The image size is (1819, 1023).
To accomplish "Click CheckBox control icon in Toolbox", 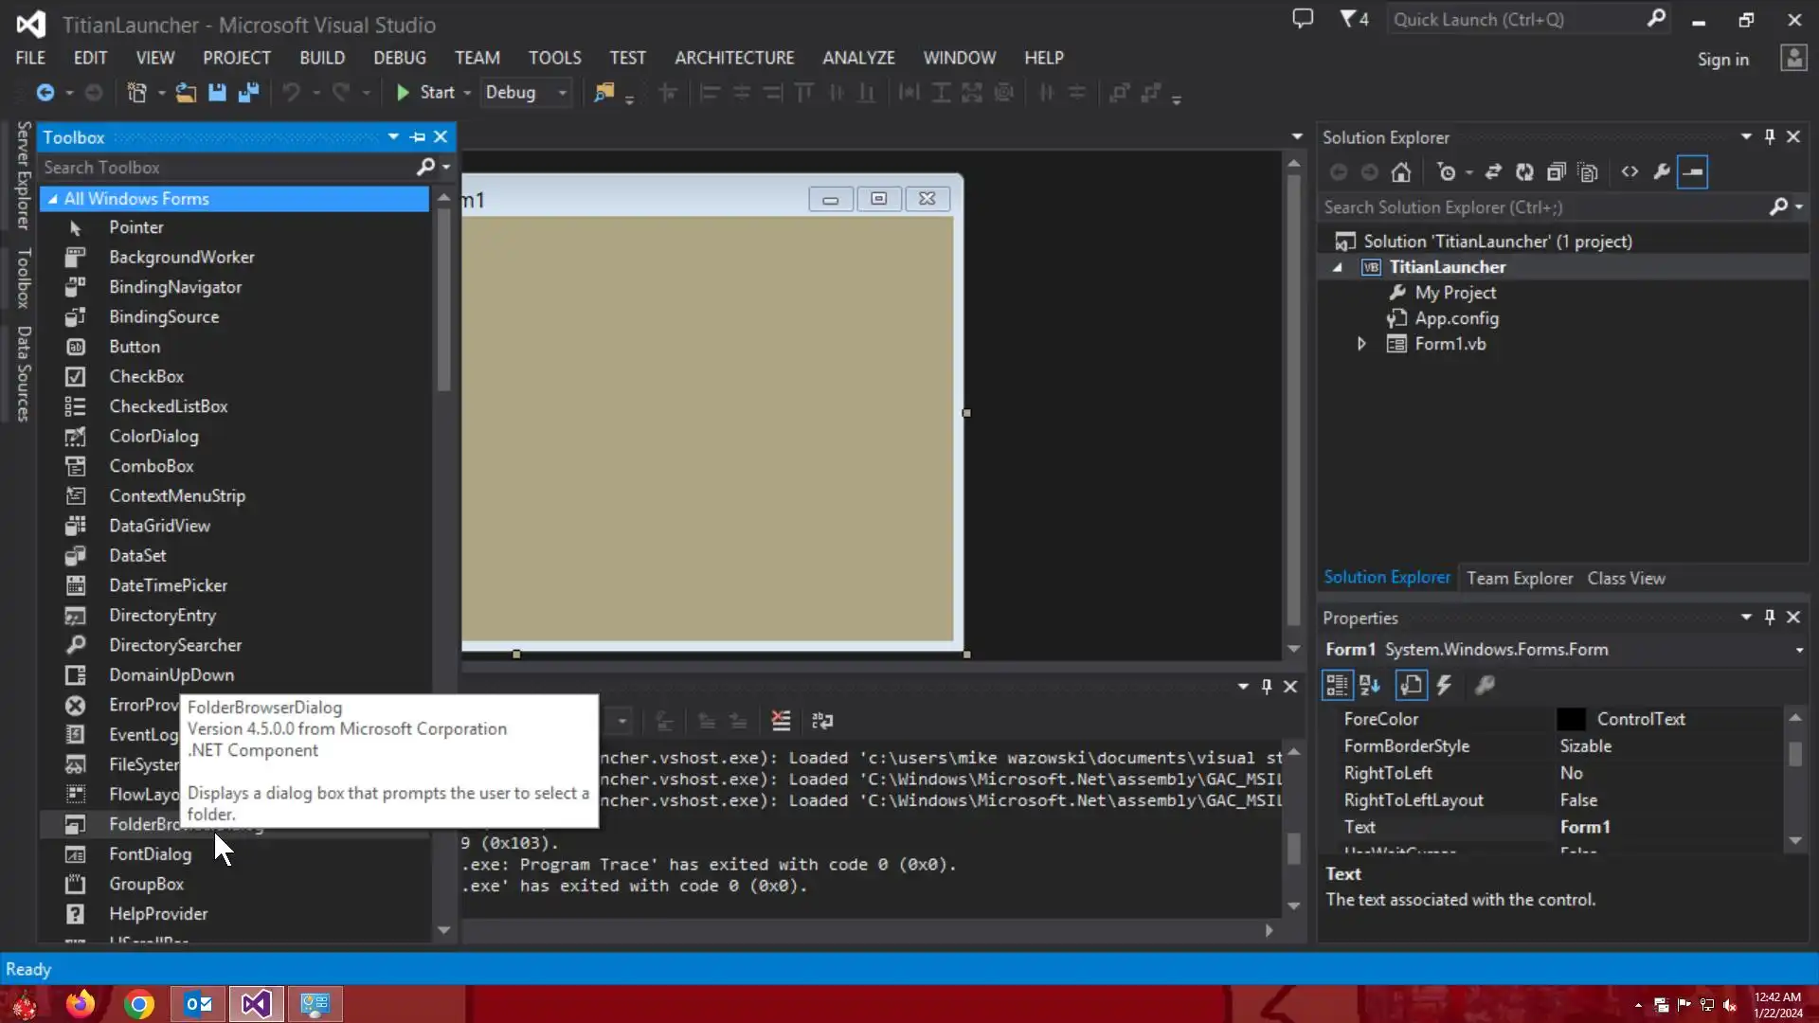I will pyautogui.click(x=76, y=377).
